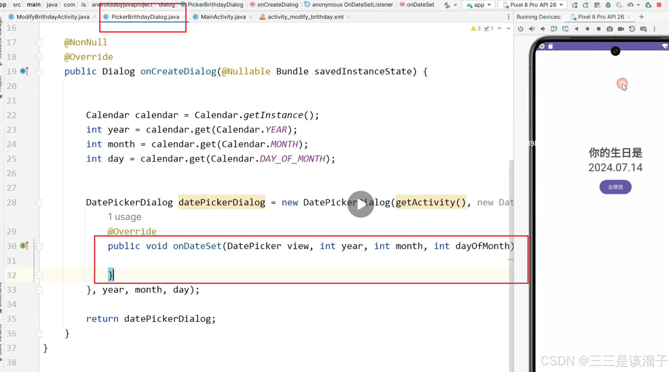The height and width of the screenshot is (372, 669).
Task: Open emulator toolbar more options menu
Action: 655,29
